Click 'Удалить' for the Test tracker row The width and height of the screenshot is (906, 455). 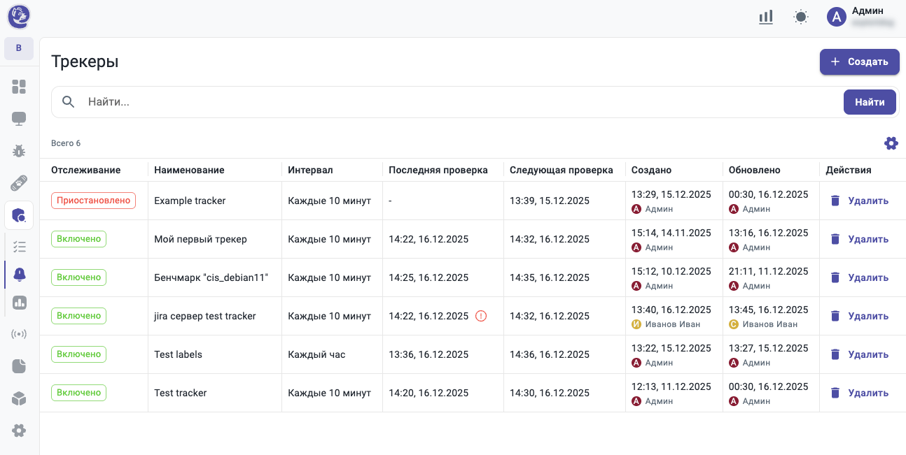click(x=860, y=393)
